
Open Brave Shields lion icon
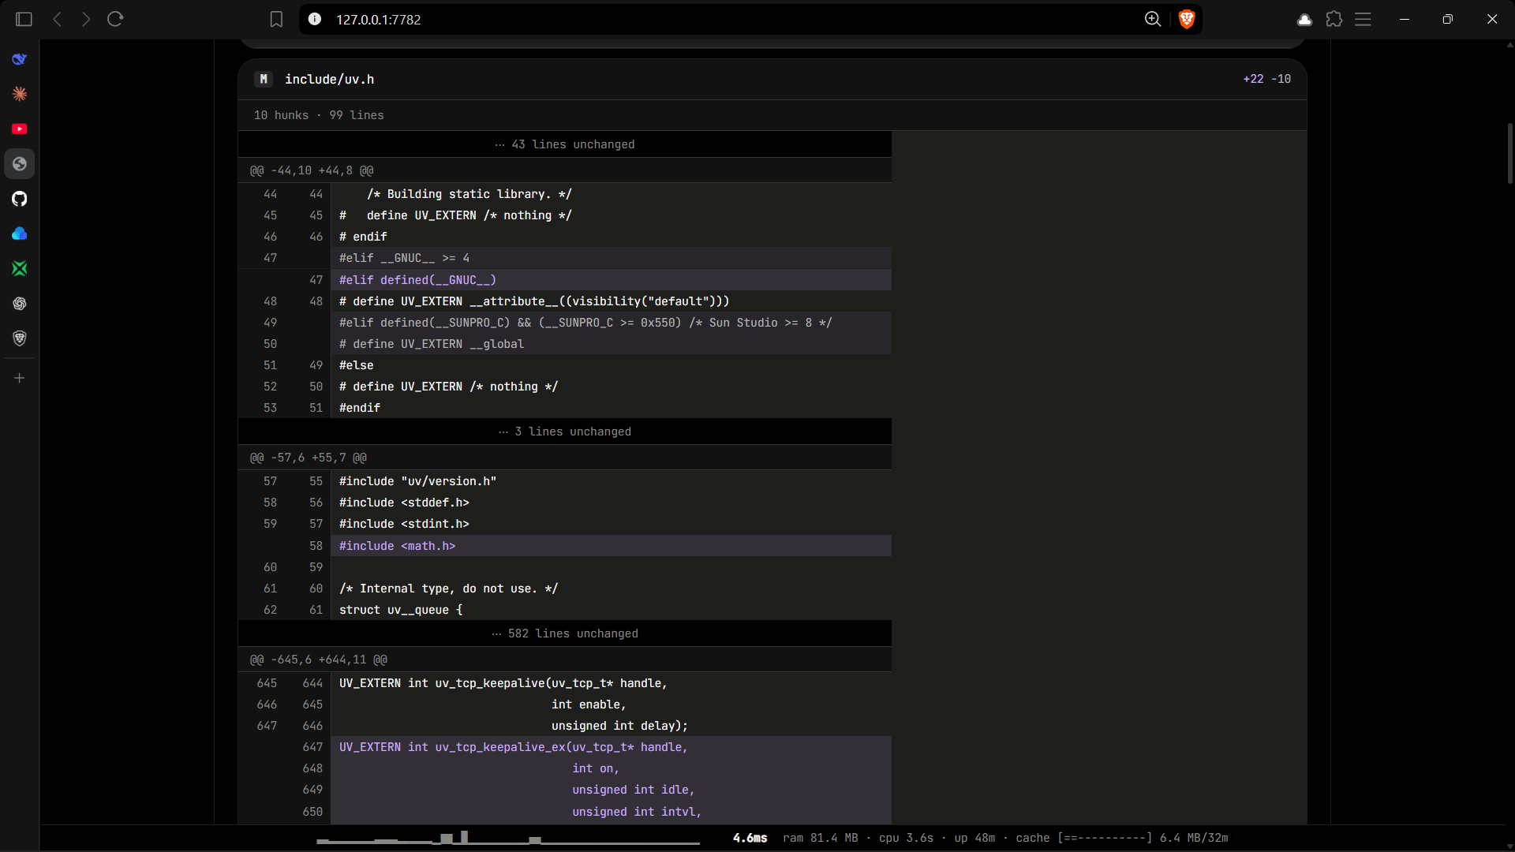click(x=1186, y=19)
